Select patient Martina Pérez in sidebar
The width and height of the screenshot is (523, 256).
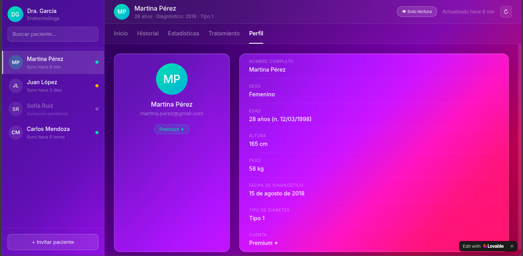point(53,63)
